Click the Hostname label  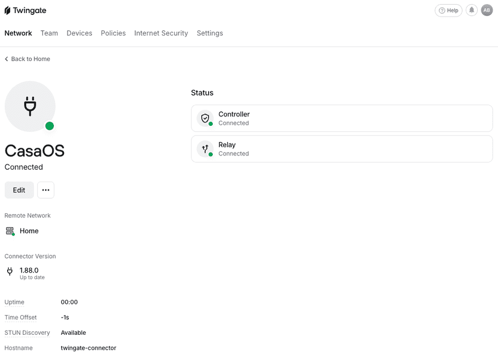coord(18,348)
